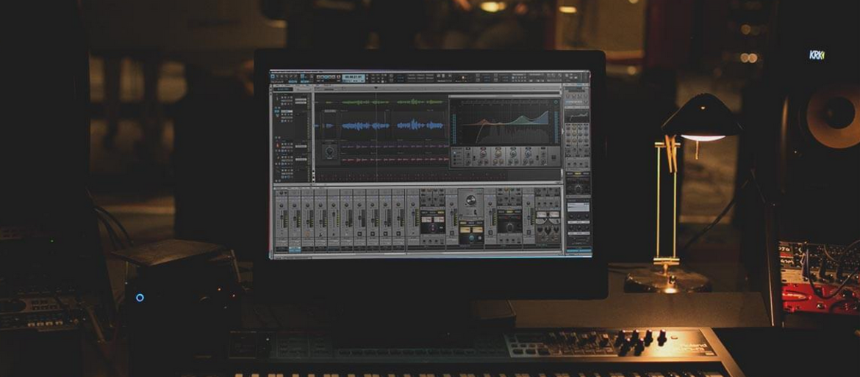
Task: Select the blue highlighted channel name in console
Action: click(x=295, y=249)
